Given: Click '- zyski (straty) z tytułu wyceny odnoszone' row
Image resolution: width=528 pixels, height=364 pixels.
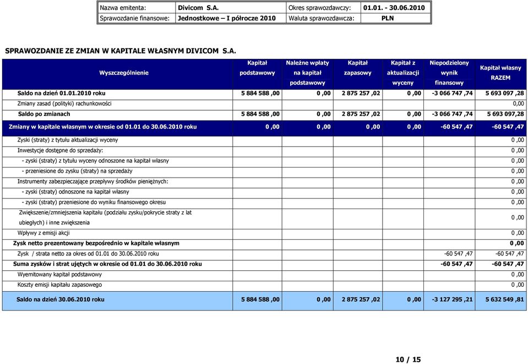Looking at the screenshot, I should pyautogui.click(x=95, y=161).
